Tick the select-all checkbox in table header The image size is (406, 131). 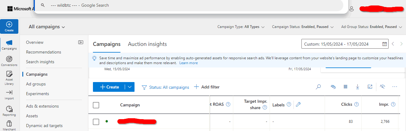(x=96, y=105)
